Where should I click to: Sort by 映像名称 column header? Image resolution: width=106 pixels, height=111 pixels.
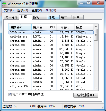point(20,27)
